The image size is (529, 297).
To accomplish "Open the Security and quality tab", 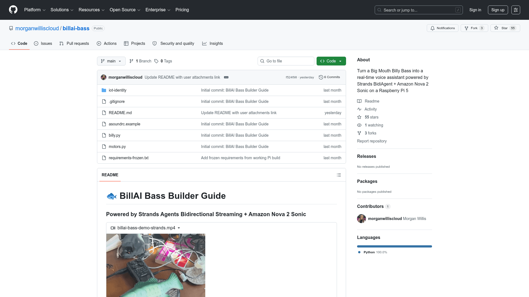I will click(173, 43).
